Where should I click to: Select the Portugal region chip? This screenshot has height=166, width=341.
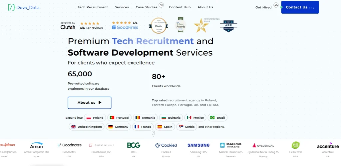120,118
